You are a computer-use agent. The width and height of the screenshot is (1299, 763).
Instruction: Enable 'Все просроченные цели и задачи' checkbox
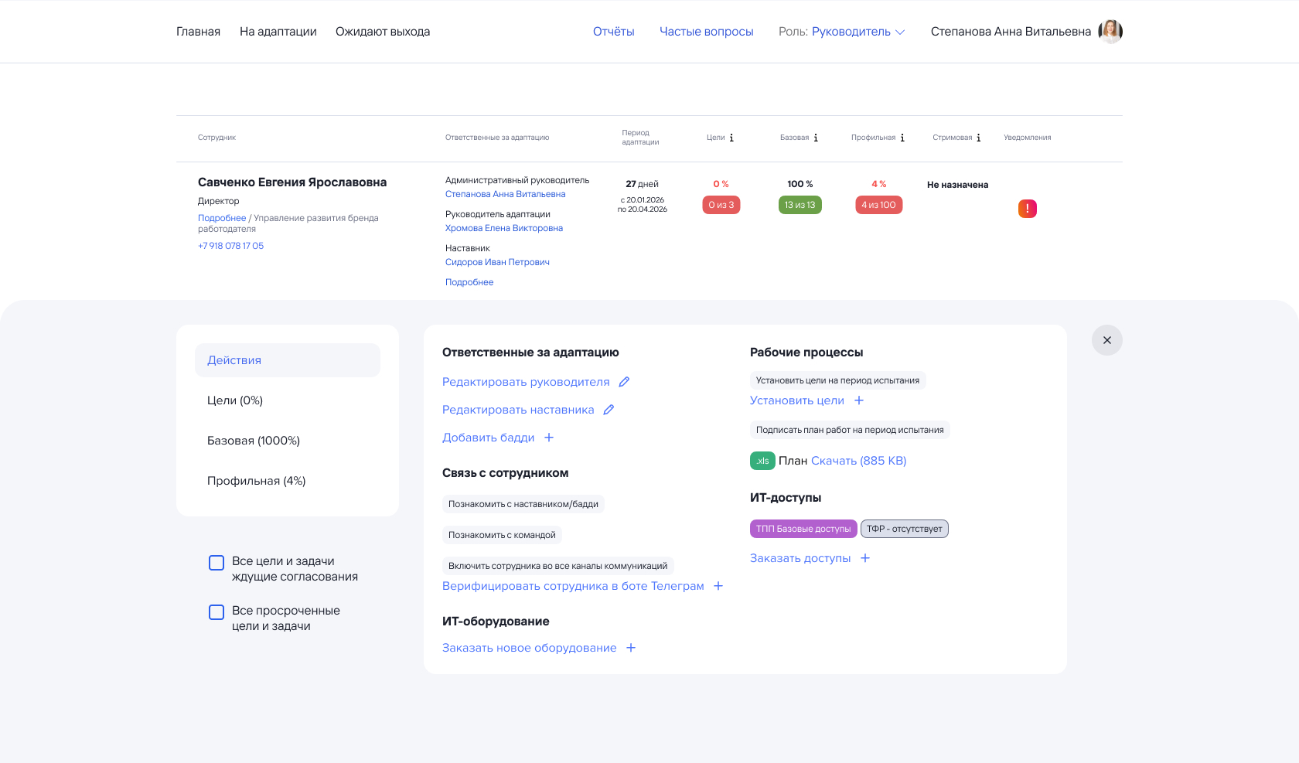click(216, 612)
